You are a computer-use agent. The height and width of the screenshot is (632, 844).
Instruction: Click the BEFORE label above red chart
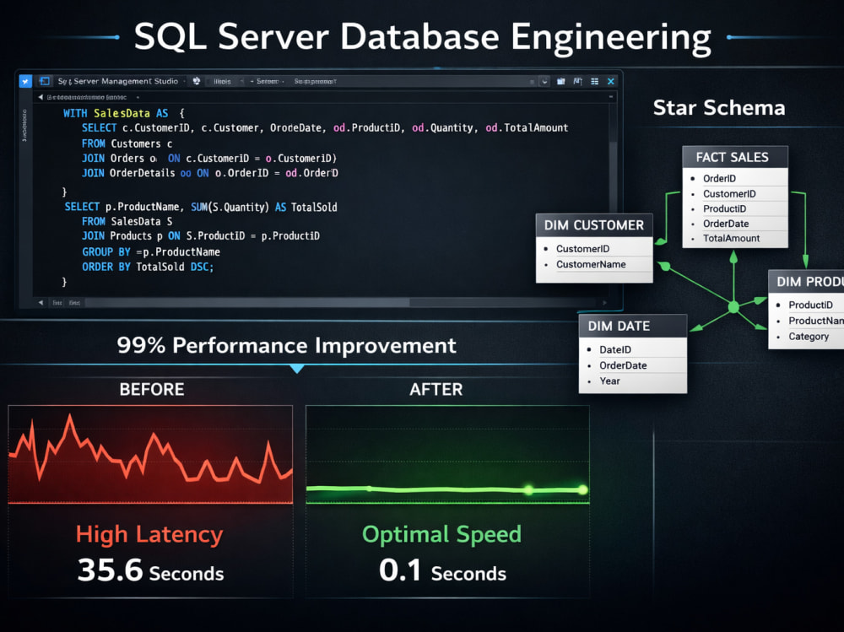click(x=152, y=389)
